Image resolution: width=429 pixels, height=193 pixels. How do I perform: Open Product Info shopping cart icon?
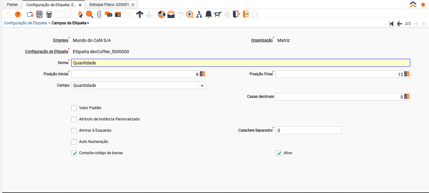(x=218, y=14)
